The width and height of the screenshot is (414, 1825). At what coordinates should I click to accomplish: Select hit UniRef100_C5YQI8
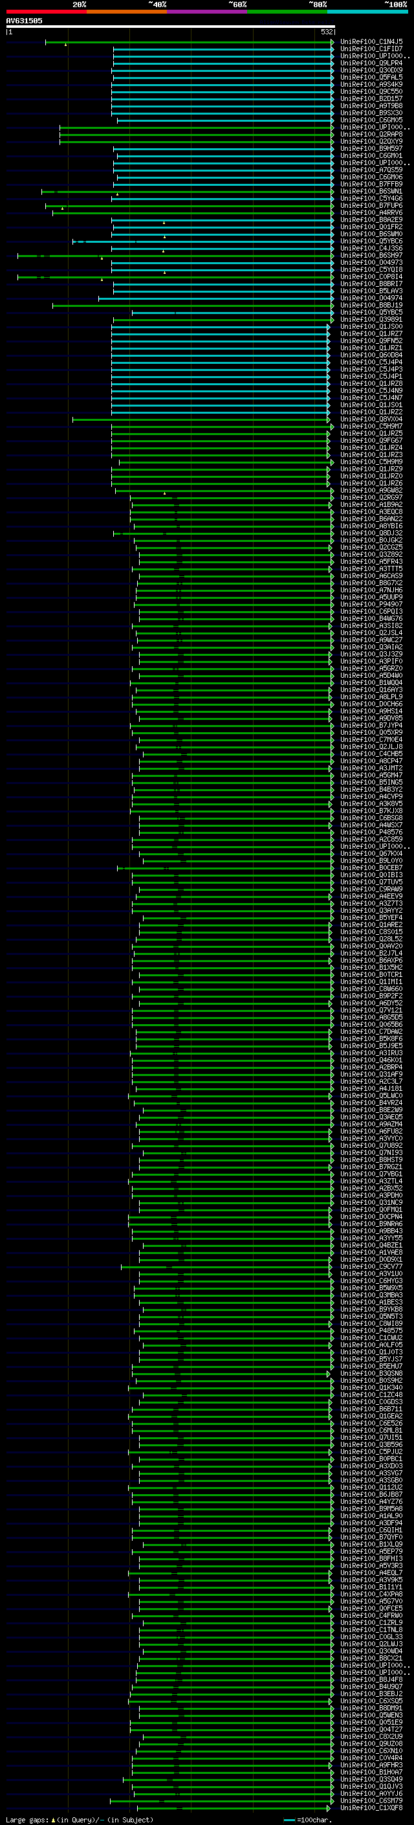click(x=371, y=269)
